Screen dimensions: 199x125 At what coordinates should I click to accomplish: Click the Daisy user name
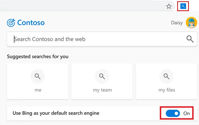pyautogui.click(x=177, y=23)
